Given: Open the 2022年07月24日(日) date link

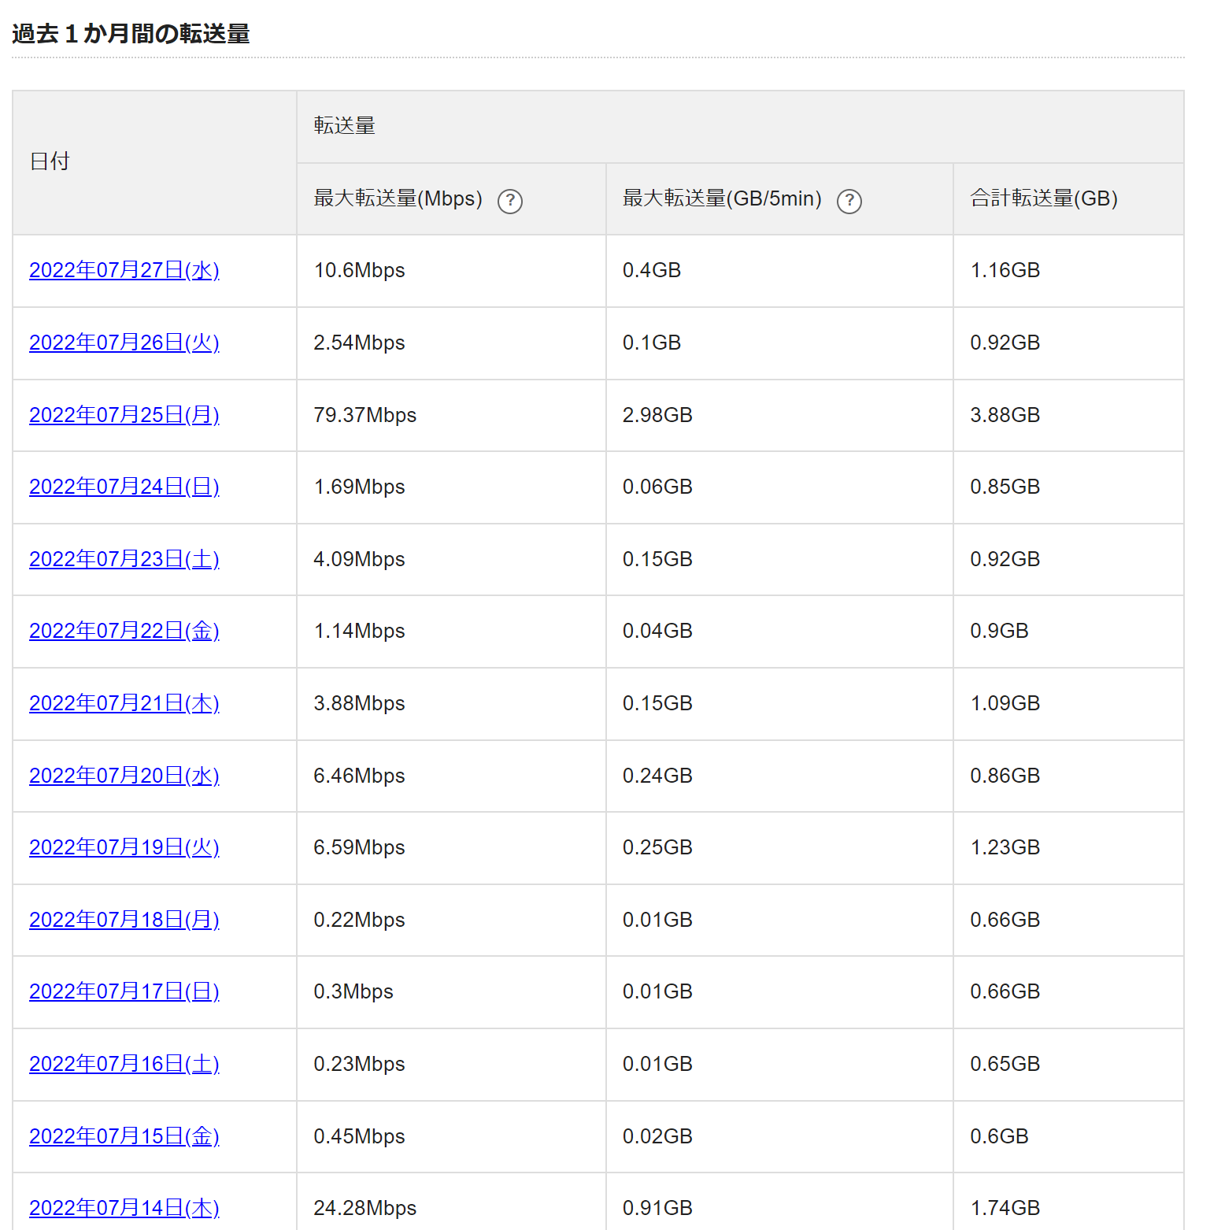Looking at the screenshot, I should 124,487.
